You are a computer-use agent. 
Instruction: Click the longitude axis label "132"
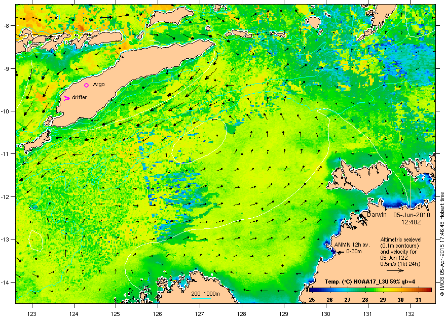click(x=410, y=314)
